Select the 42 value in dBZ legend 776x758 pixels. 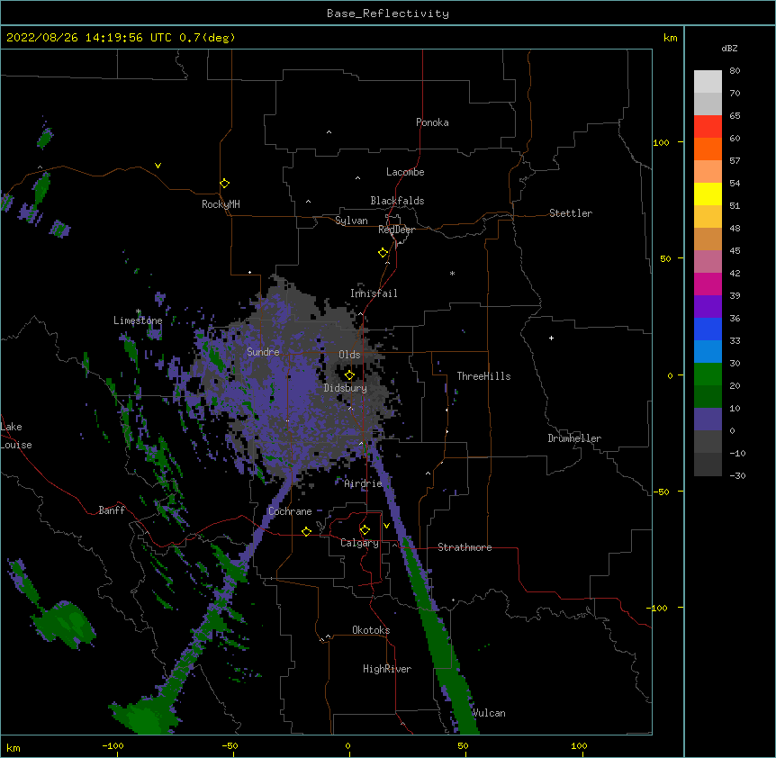click(735, 273)
